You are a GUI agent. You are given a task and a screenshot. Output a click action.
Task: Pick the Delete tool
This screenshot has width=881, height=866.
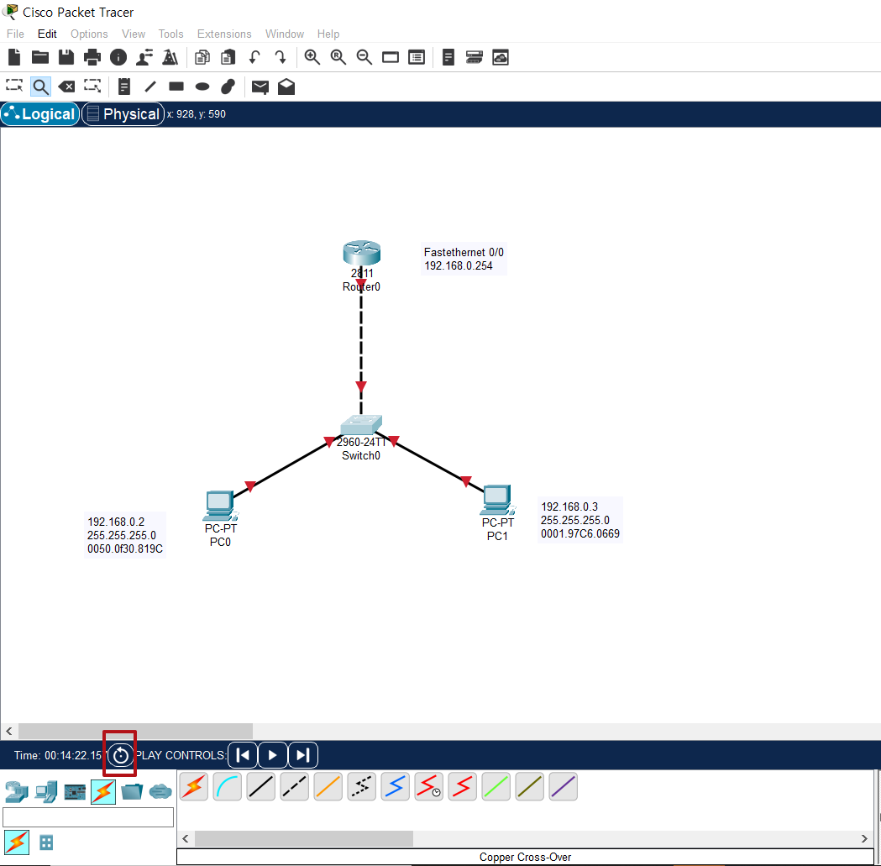66,87
